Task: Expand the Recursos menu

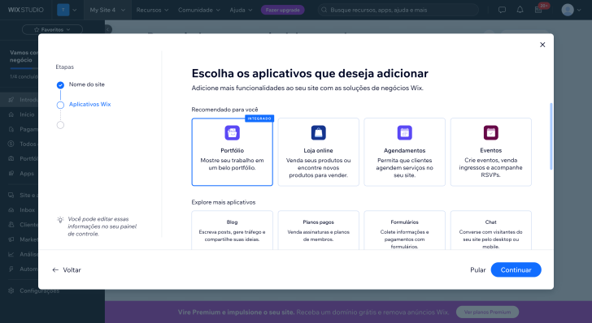Action: (x=152, y=11)
